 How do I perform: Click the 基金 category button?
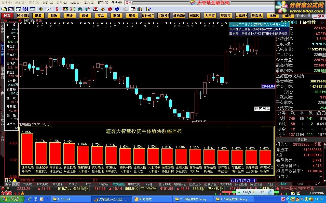(x=70, y=16)
